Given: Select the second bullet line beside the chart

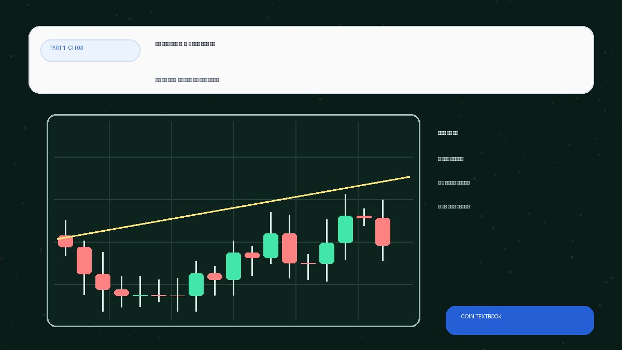Looking at the screenshot, I should [x=454, y=183].
